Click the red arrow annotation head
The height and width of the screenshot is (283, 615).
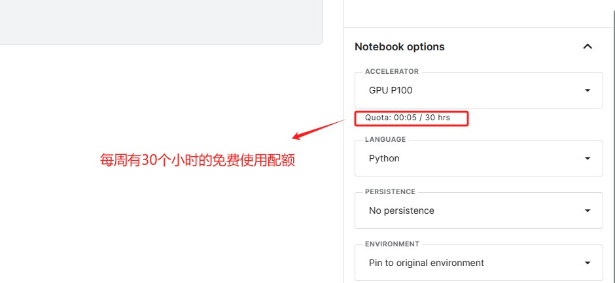tap(296, 137)
